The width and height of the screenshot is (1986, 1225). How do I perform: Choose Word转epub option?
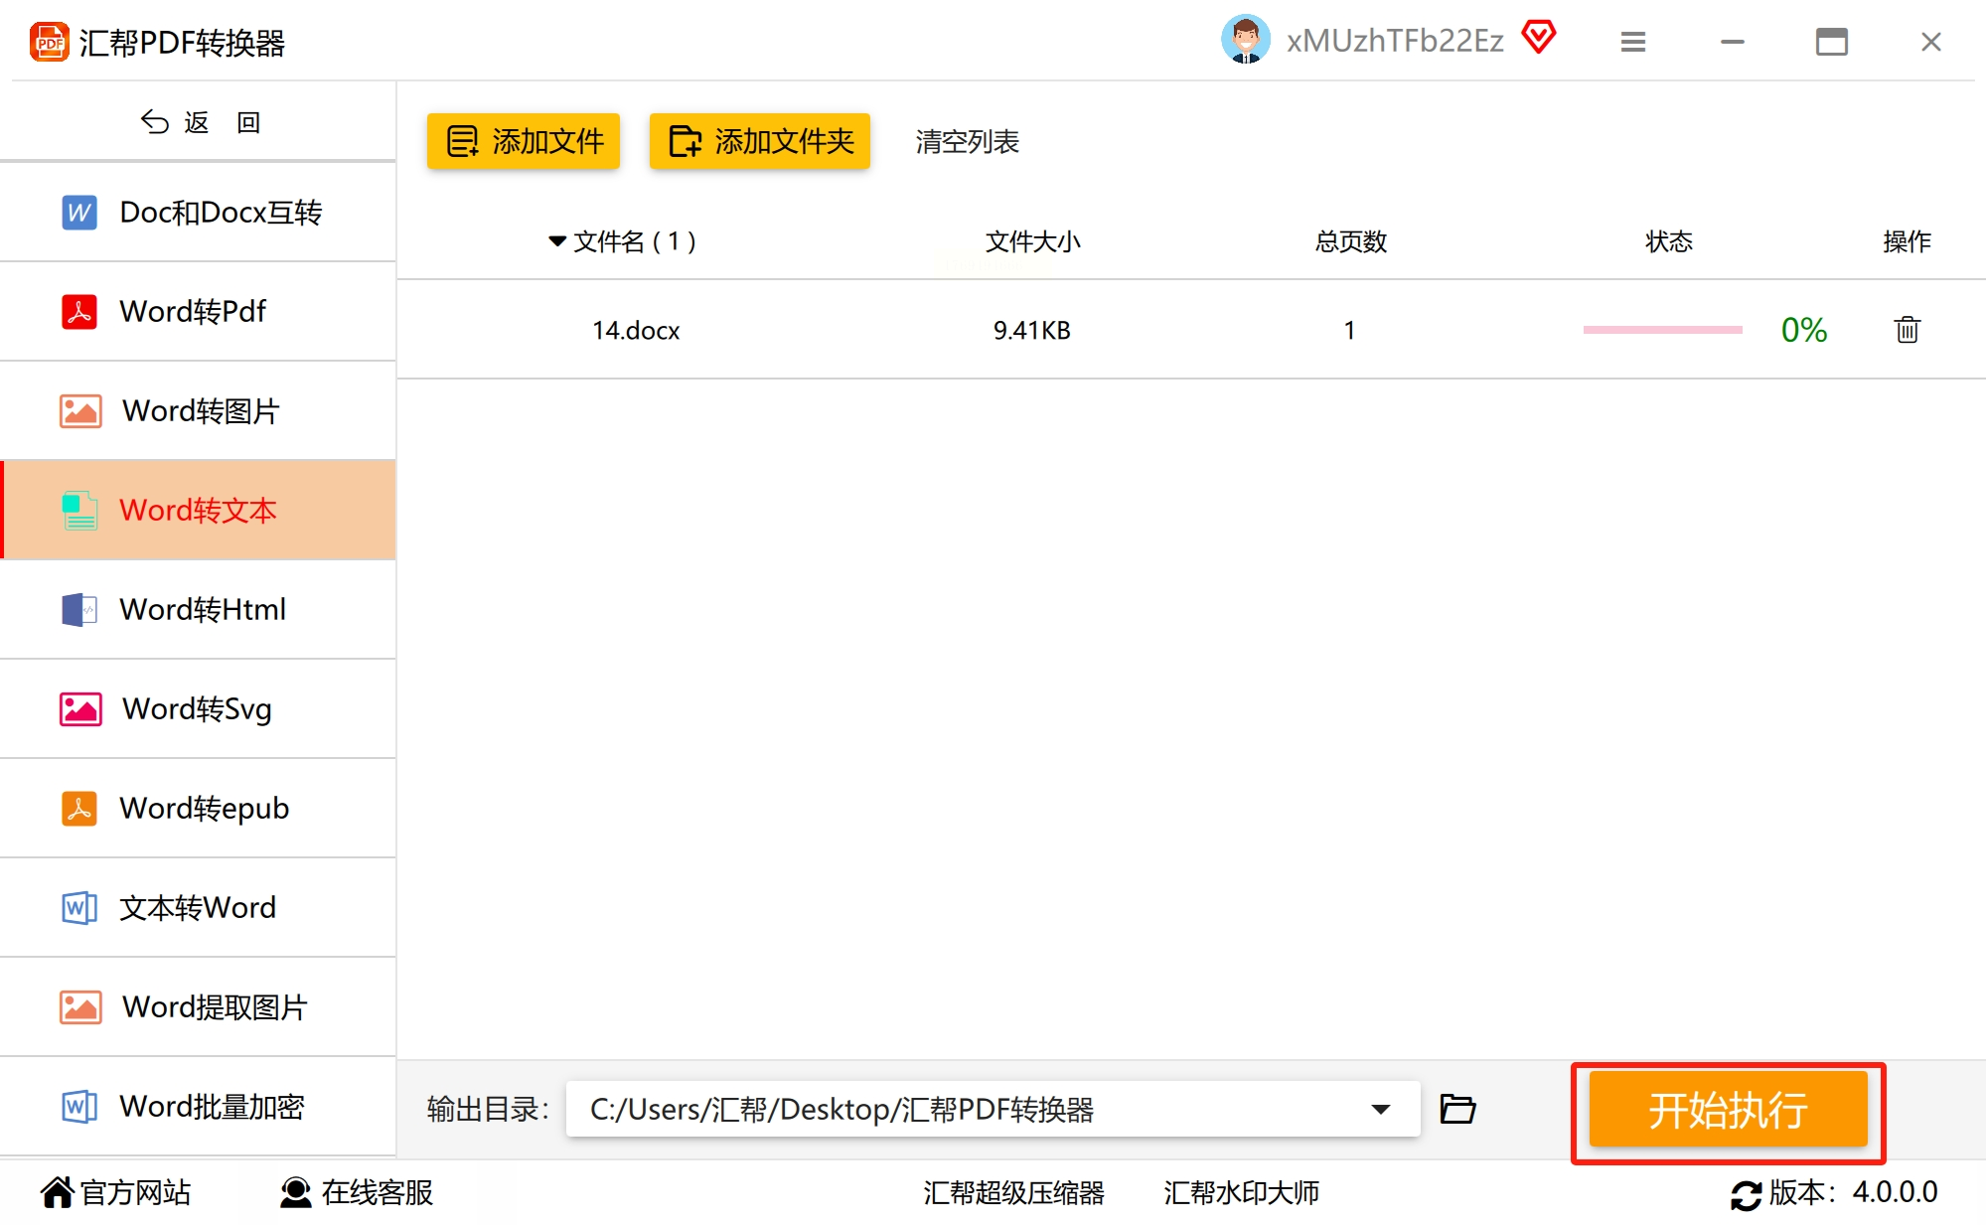pyautogui.click(x=204, y=809)
